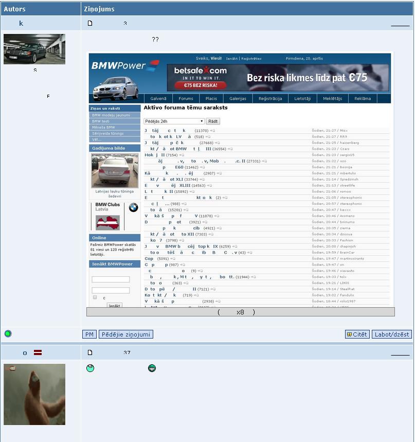Click the first login input field
This screenshot has height=442, width=415.
point(111,279)
